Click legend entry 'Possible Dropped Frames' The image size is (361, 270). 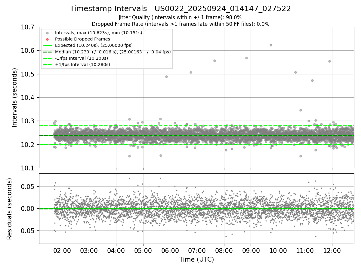point(82,39)
